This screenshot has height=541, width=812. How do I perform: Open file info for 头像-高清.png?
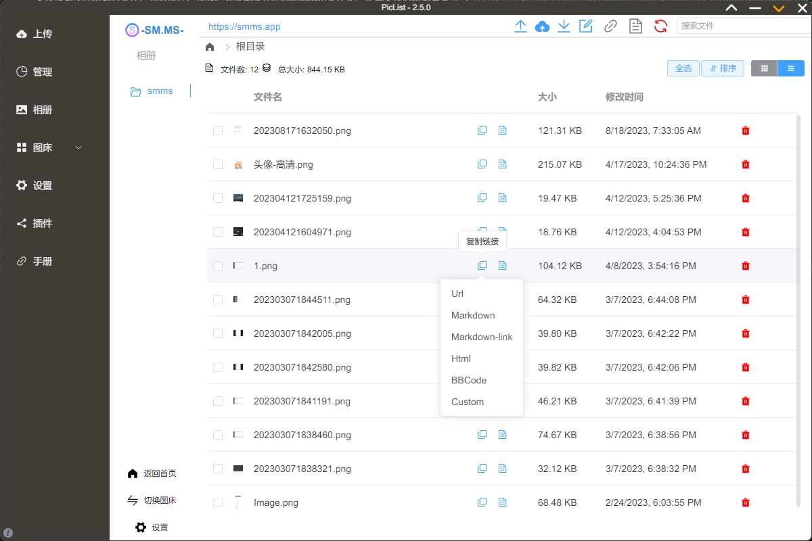tap(502, 164)
